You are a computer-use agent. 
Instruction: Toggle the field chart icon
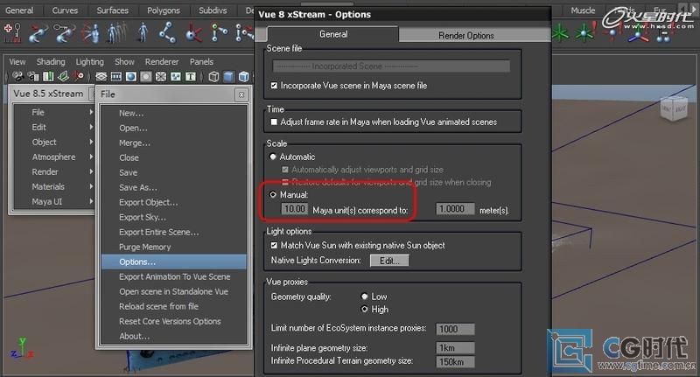pos(161,77)
